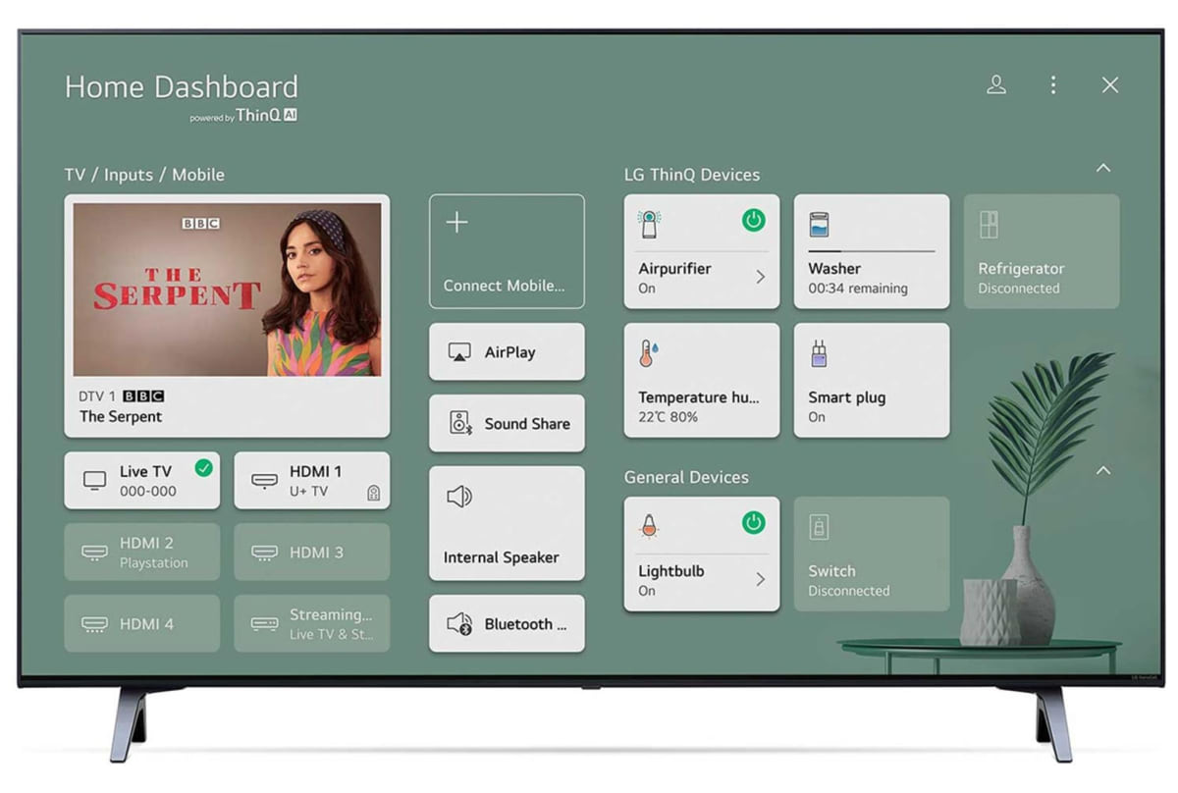Select the Live TV input with checkmark
Image resolution: width=1178 pixels, height=793 pixels.
(x=142, y=481)
